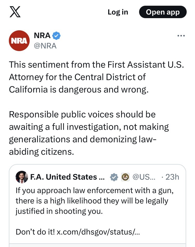
Task: Click the 23h timestamp
Action: point(172,177)
